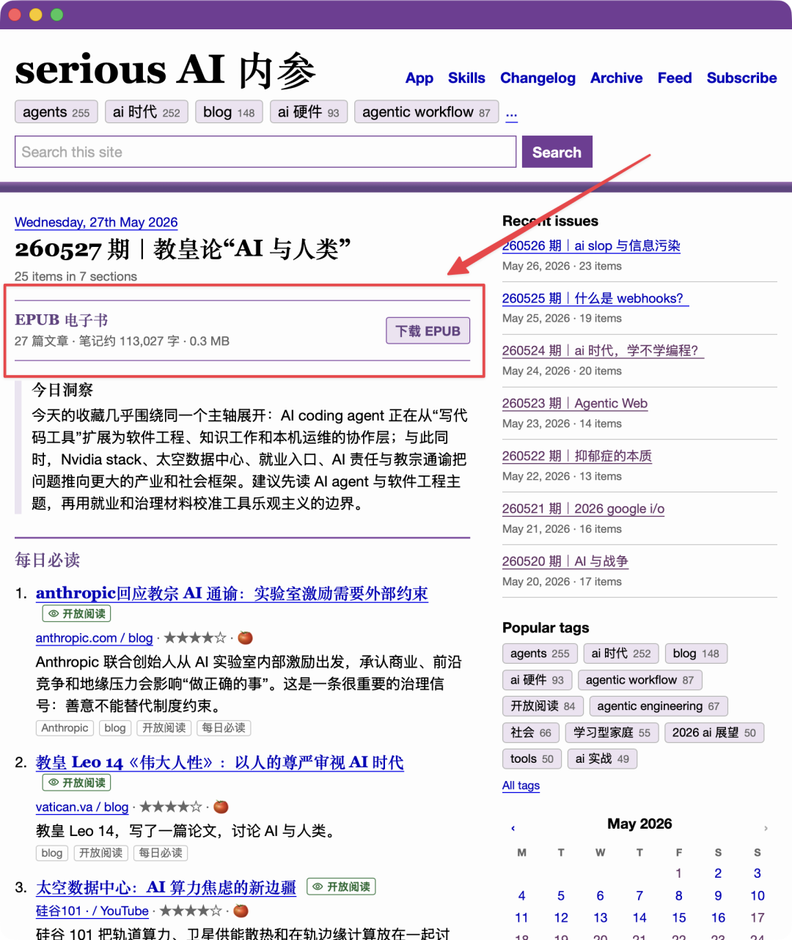Click the green macOS maximize window button
The height and width of the screenshot is (940, 792).
click(56, 15)
